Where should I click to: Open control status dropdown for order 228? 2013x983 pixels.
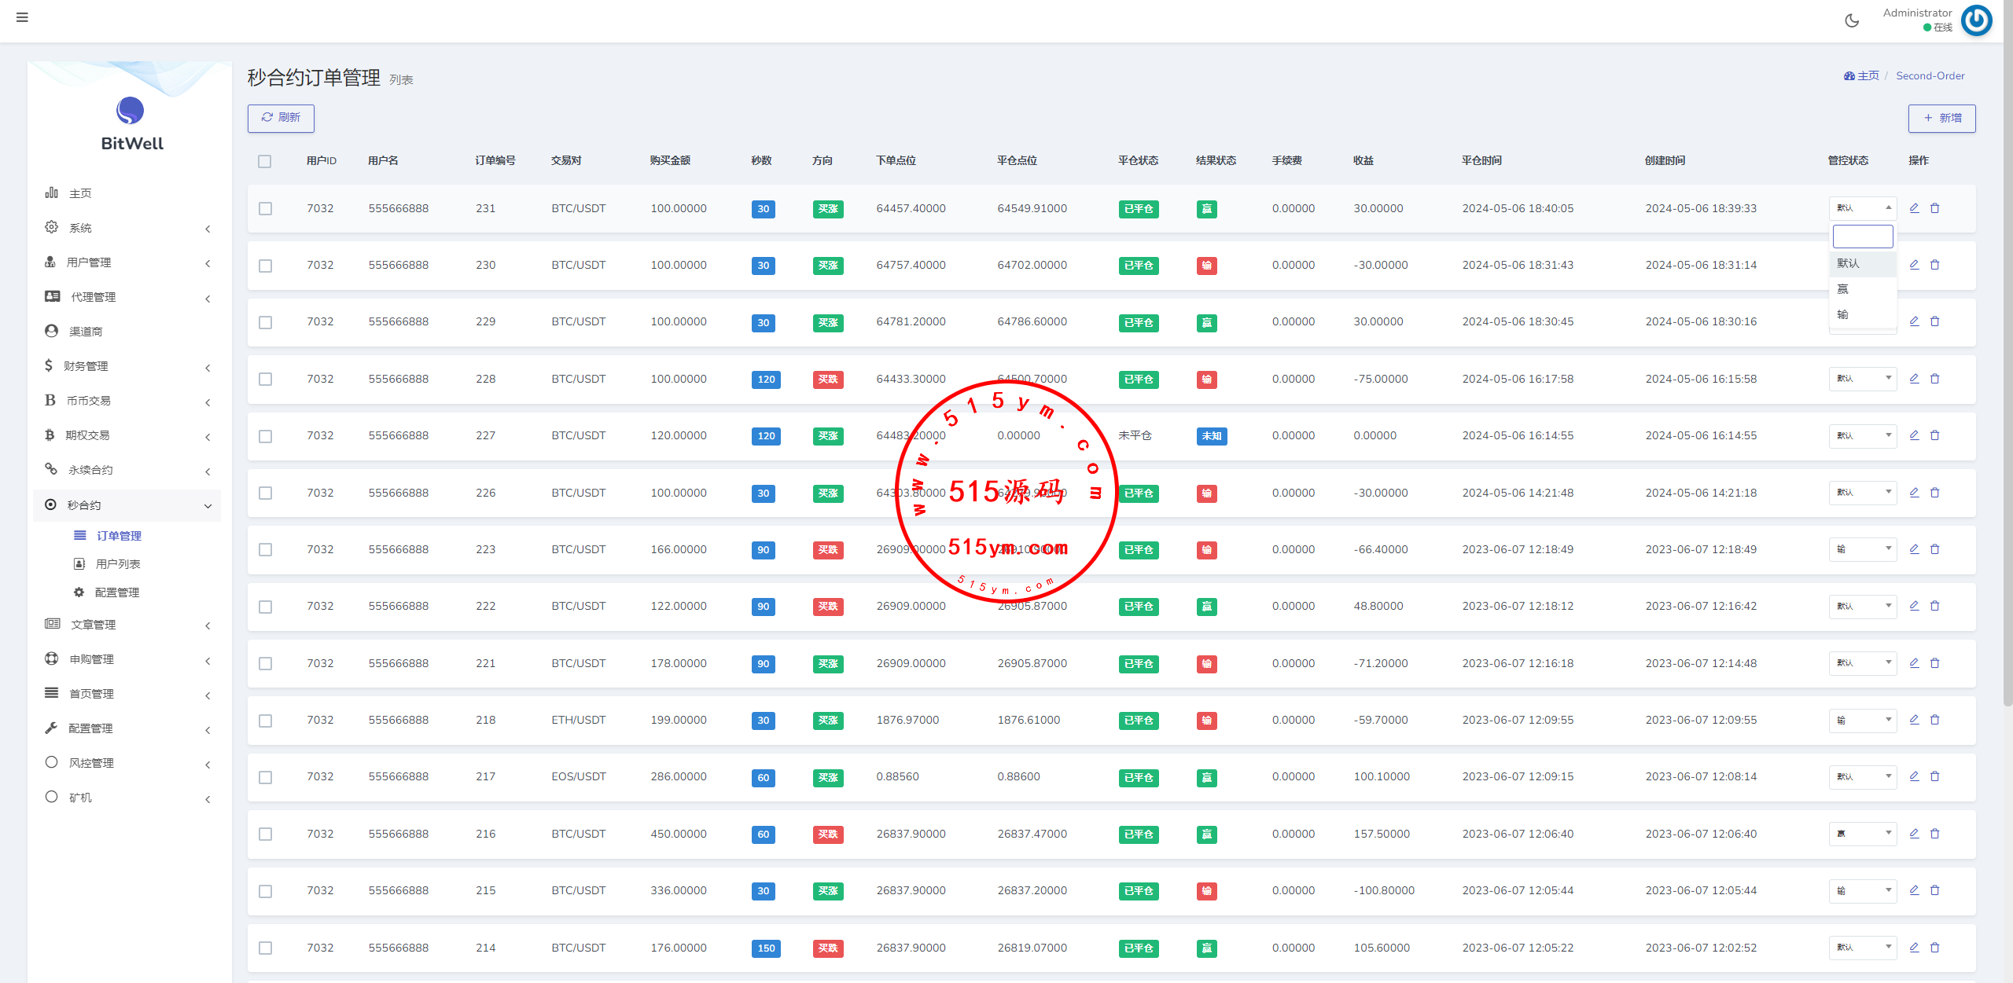(1862, 379)
